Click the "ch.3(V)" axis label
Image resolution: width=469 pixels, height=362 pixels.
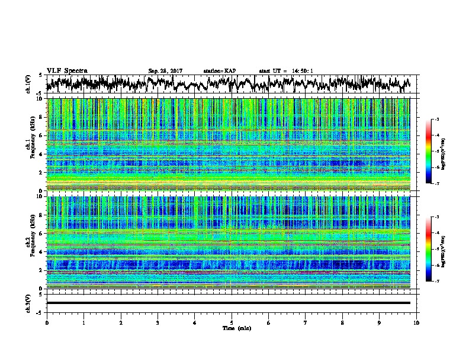(x=28, y=303)
